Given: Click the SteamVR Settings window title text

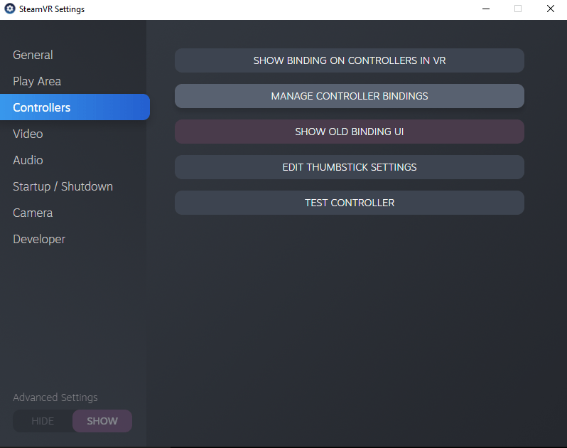Looking at the screenshot, I should pos(51,9).
